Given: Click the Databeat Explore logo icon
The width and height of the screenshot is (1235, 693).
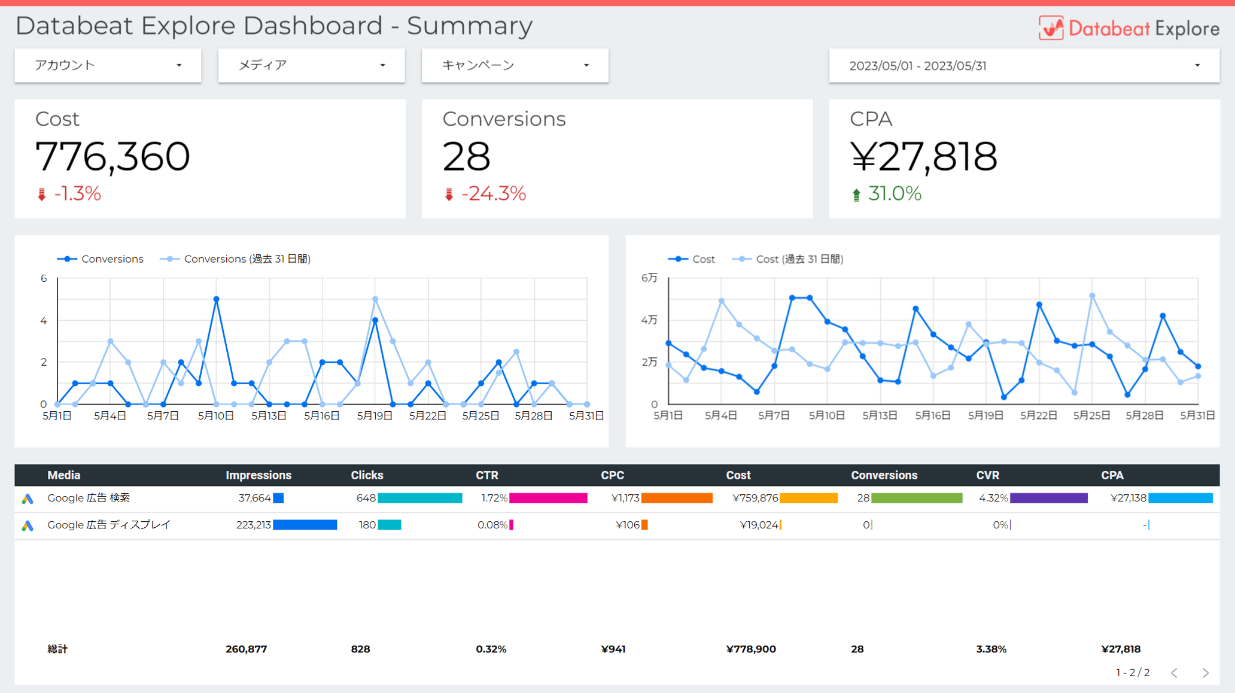Looking at the screenshot, I should [x=1051, y=28].
